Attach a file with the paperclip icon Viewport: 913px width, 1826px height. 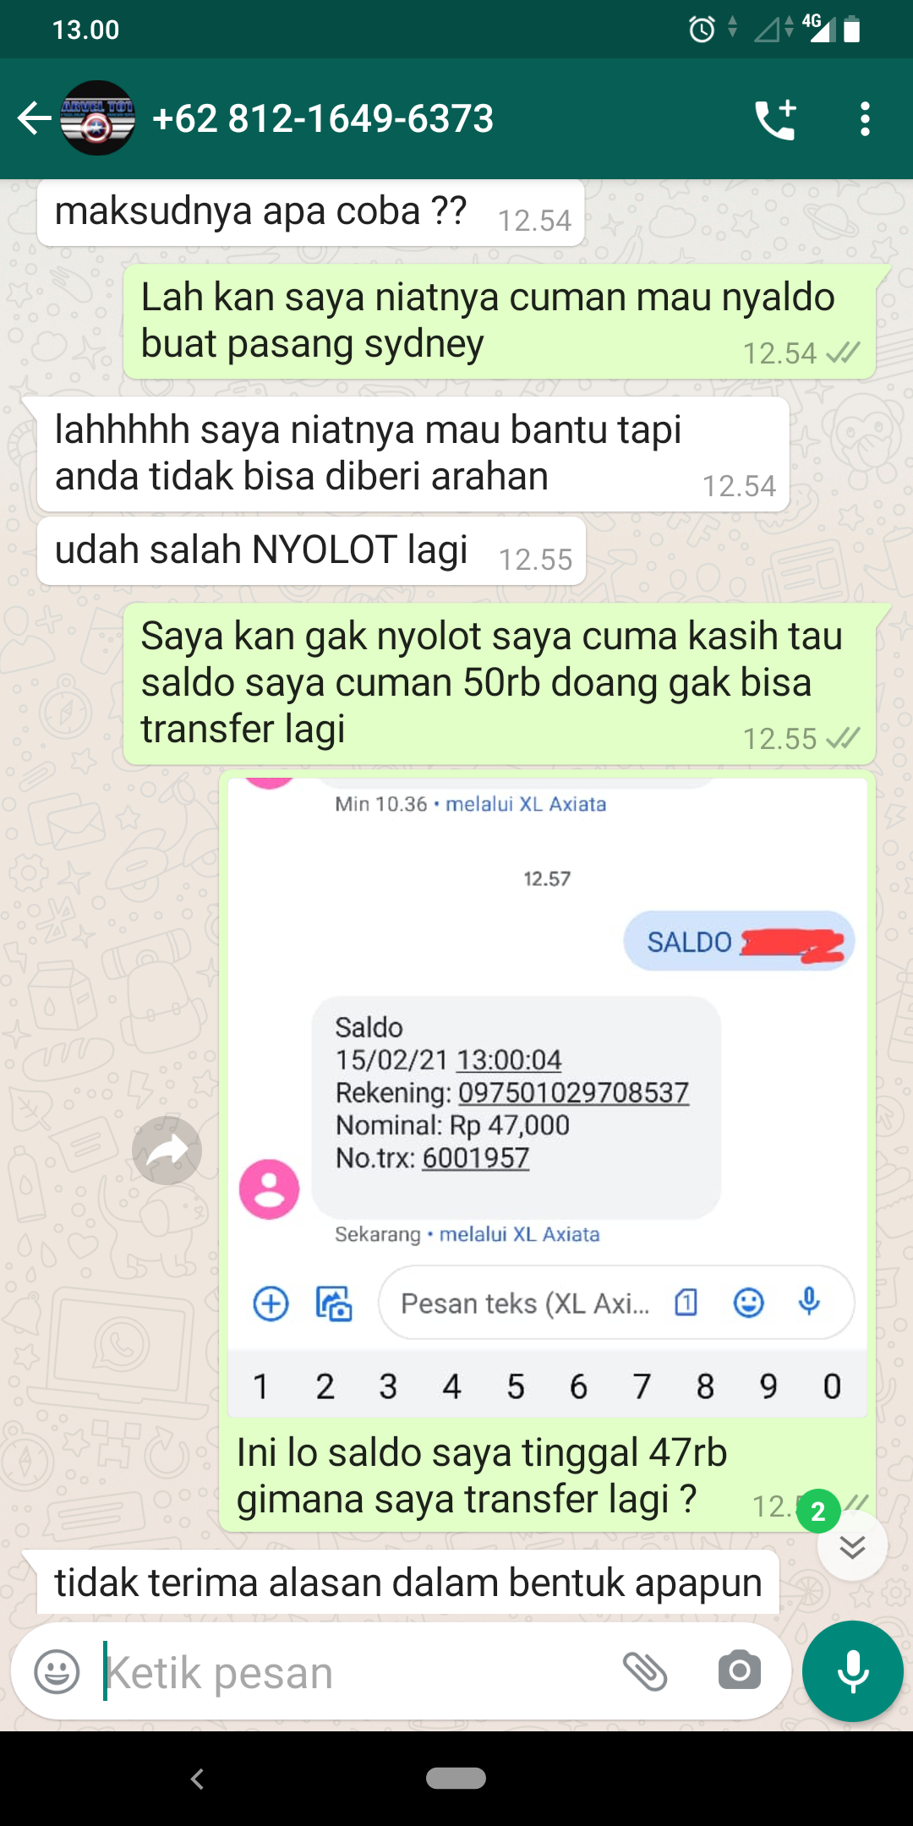click(x=645, y=1671)
